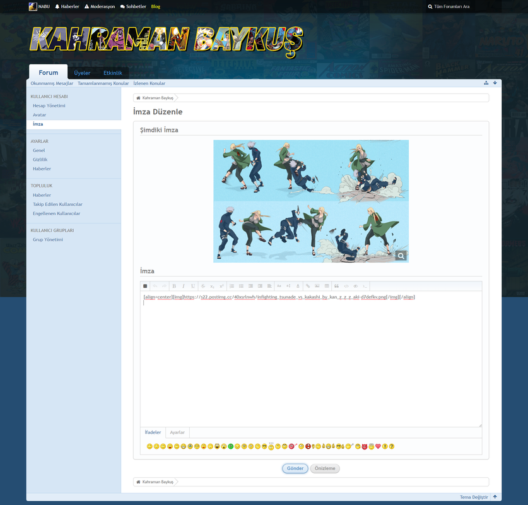Insert the yellow exclamation mark emoticon

coord(385,446)
